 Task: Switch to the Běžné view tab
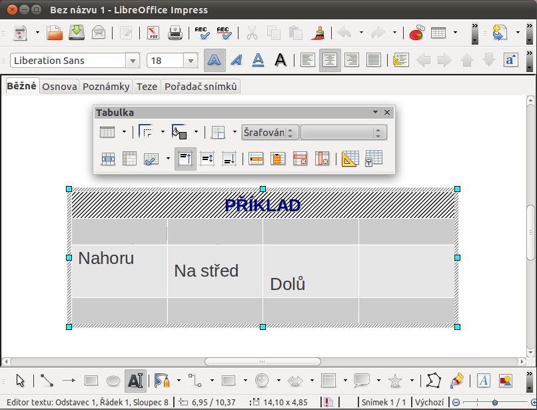coord(21,86)
